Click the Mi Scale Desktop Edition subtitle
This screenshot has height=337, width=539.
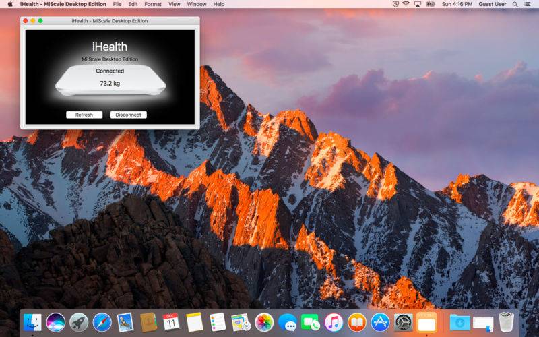110,59
